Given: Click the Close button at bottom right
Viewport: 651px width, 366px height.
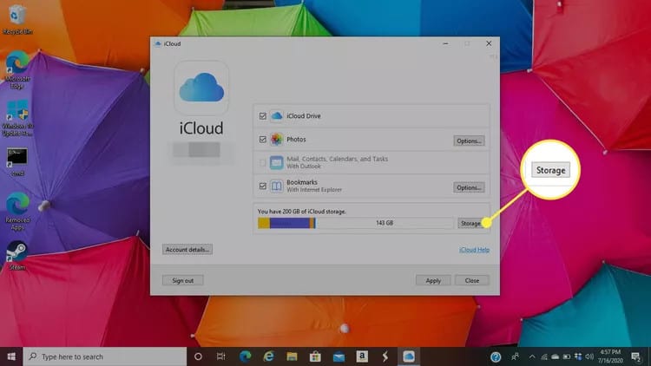Looking at the screenshot, I should tap(472, 280).
